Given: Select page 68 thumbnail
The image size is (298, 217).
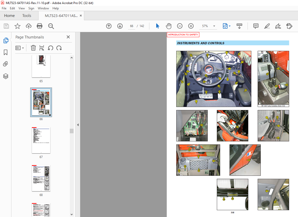Looking at the screenshot, I should pos(41,178).
